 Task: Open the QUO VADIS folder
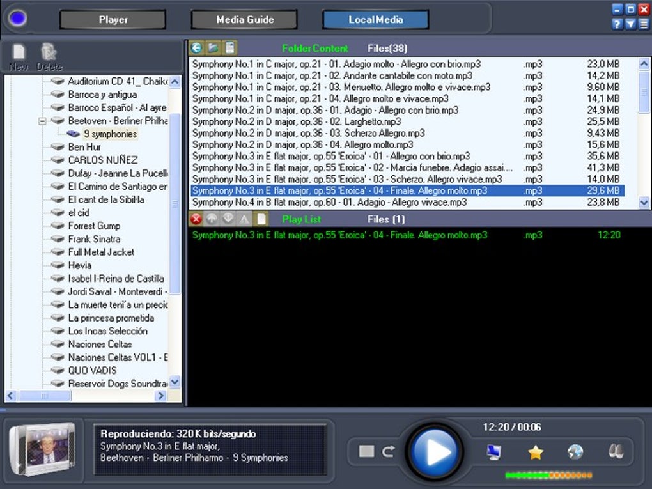(x=92, y=370)
